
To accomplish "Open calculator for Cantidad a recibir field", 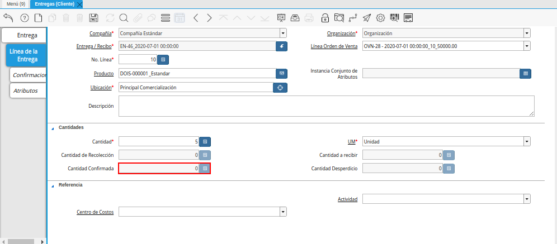I will (x=449, y=155).
